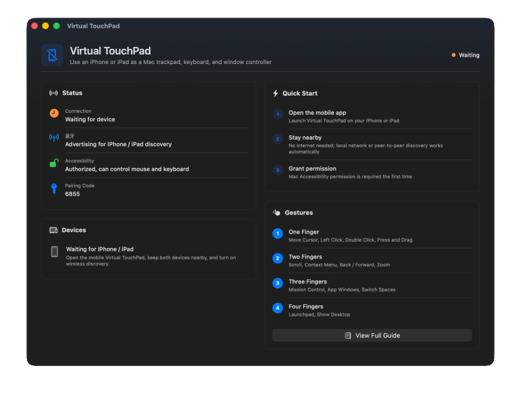Close the window with the red button

pos(35,26)
